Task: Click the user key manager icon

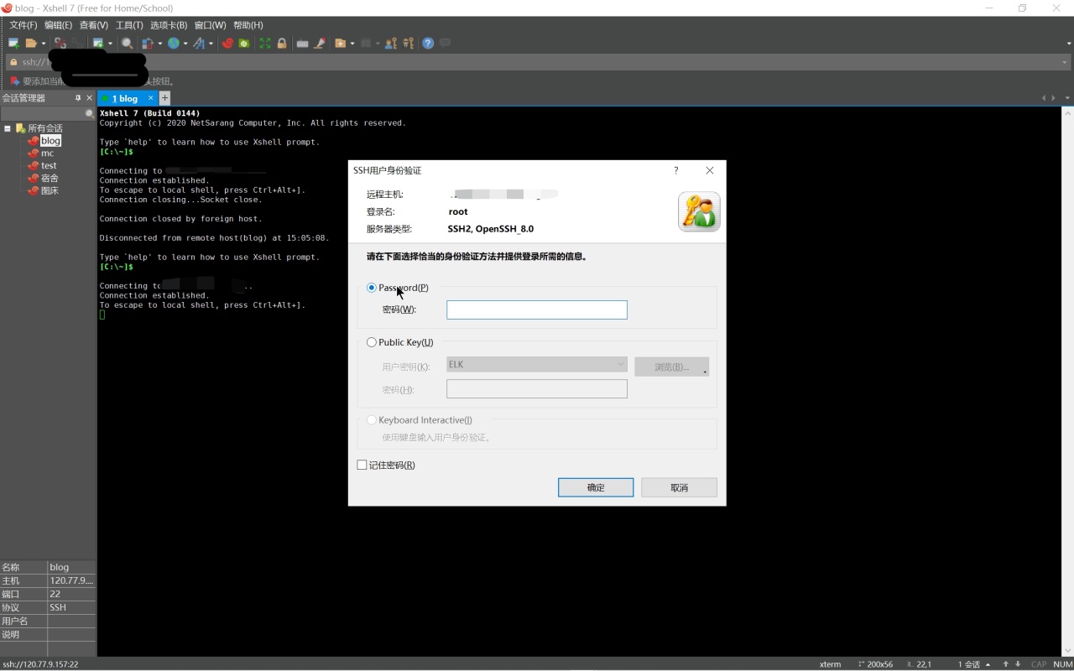Action: tap(391, 43)
